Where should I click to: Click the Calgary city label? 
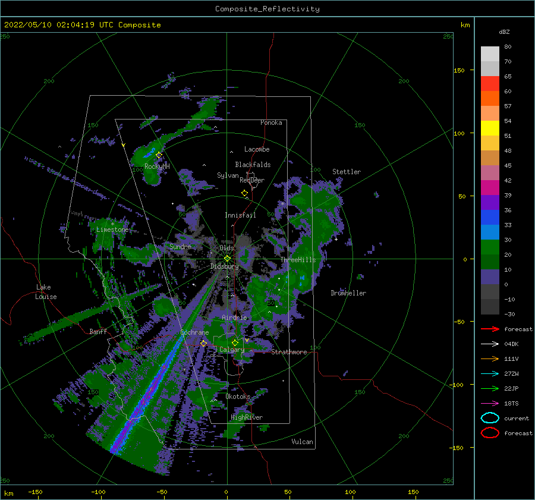coord(232,350)
